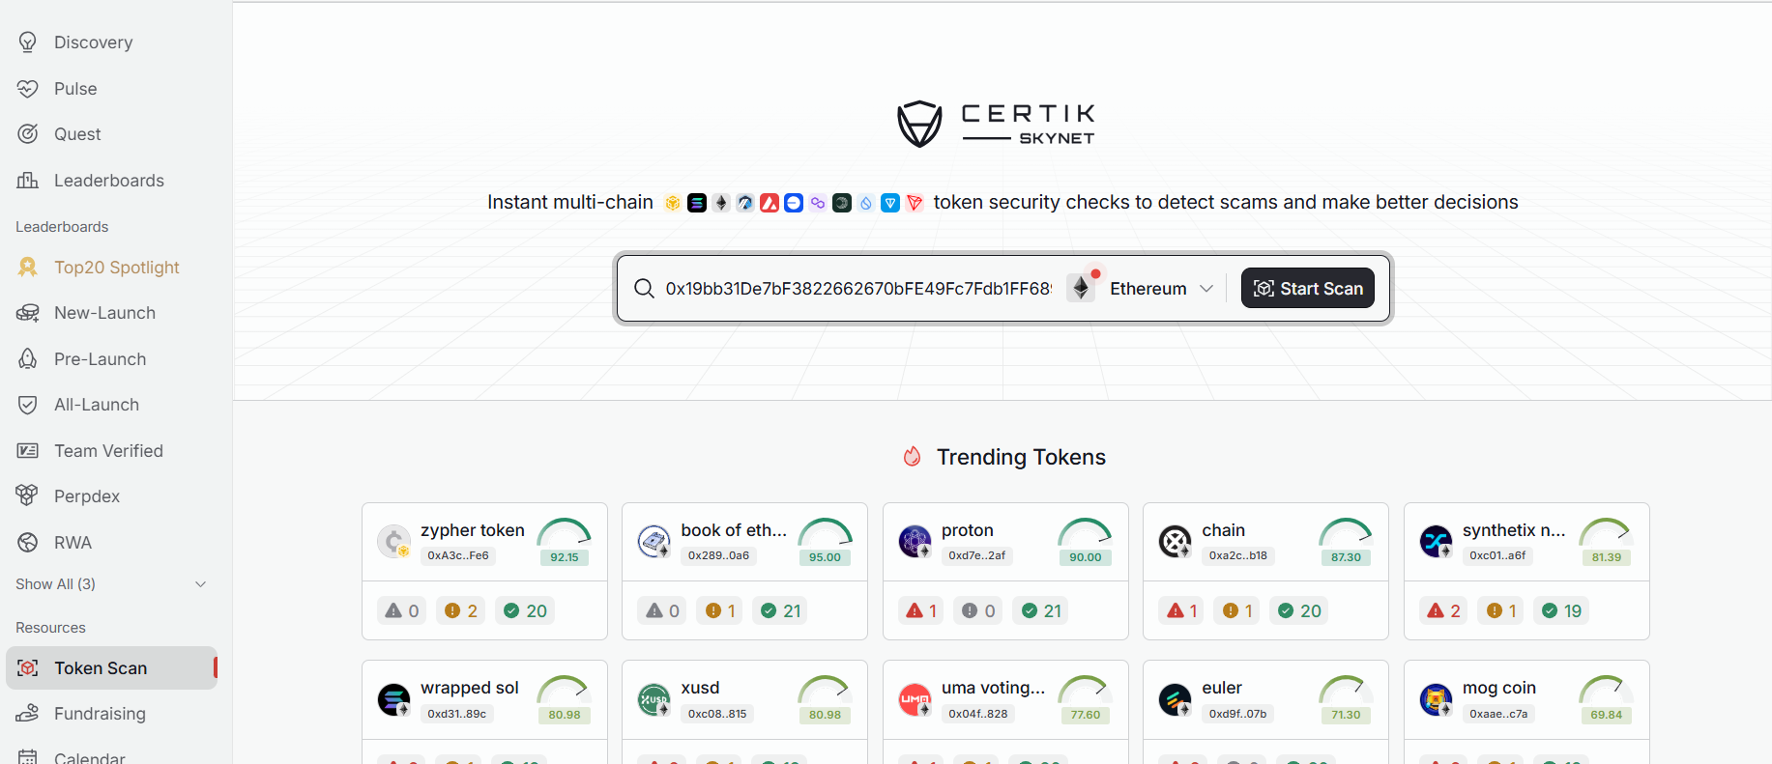Viewport: 1772px width, 764px height.
Task: Click the CertiK Skynet shield logo
Action: (919, 125)
